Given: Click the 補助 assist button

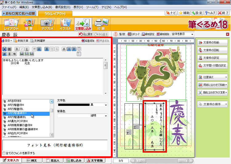Looking at the screenshot, I should 184,13.
